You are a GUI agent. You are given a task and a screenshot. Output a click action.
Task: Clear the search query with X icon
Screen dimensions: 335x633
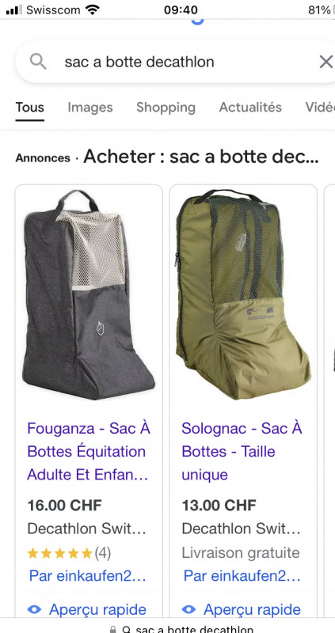(x=325, y=62)
